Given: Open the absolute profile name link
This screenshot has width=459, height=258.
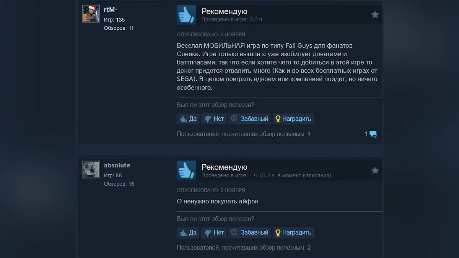Looking at the screenshot, I should point(117,166).
